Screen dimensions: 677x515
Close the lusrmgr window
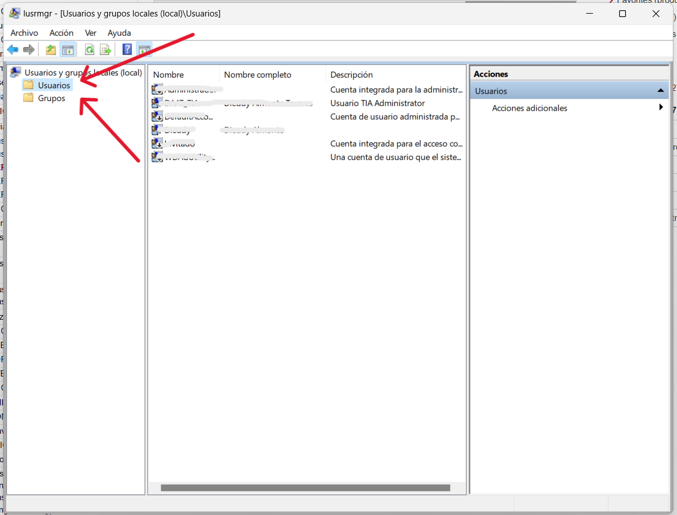[x=656, y=14]
